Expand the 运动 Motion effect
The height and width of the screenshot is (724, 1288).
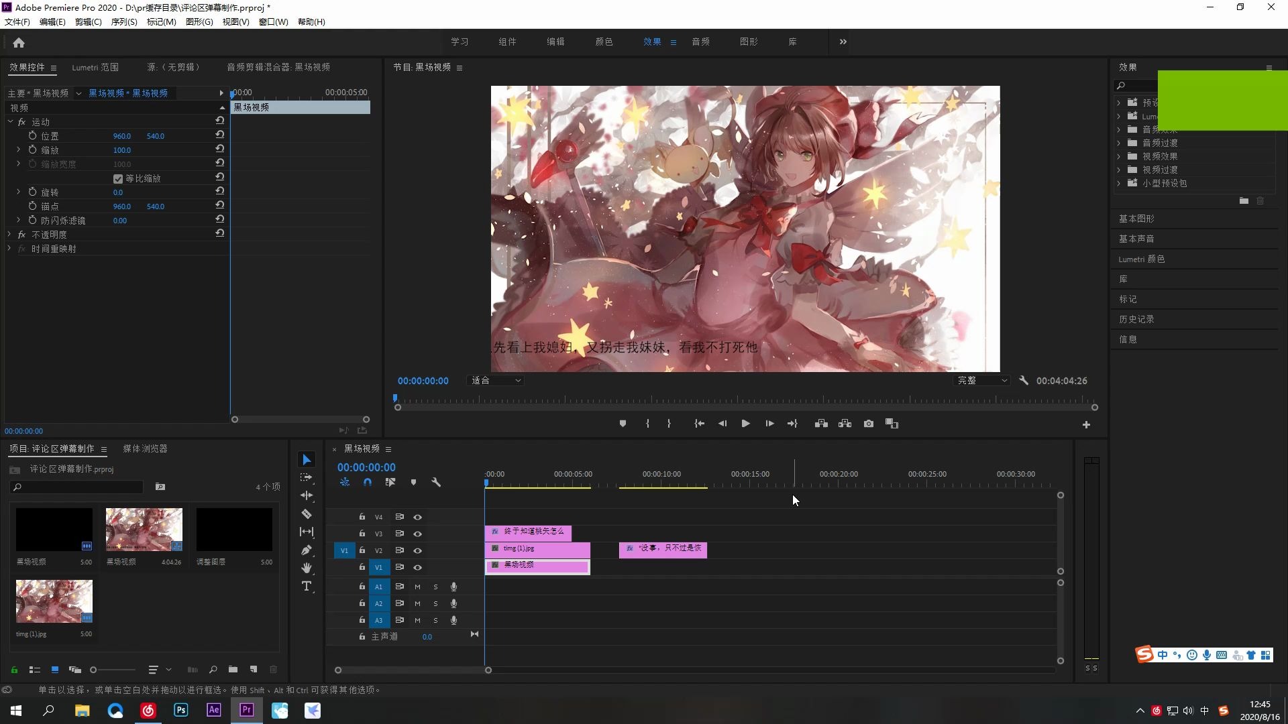[11, 122]
